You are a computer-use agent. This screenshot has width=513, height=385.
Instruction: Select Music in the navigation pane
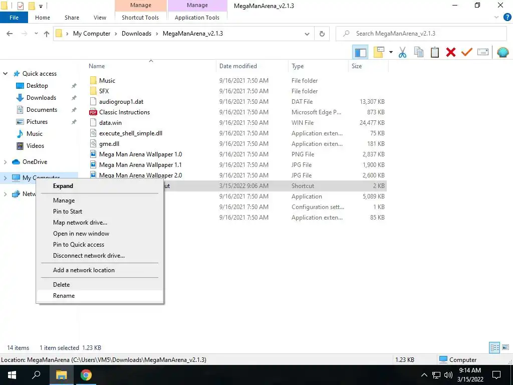pos(35,134)
